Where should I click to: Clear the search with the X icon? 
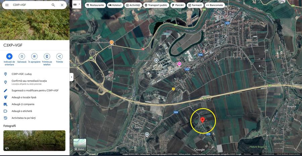pyautogui.click(x=62, y=5)
